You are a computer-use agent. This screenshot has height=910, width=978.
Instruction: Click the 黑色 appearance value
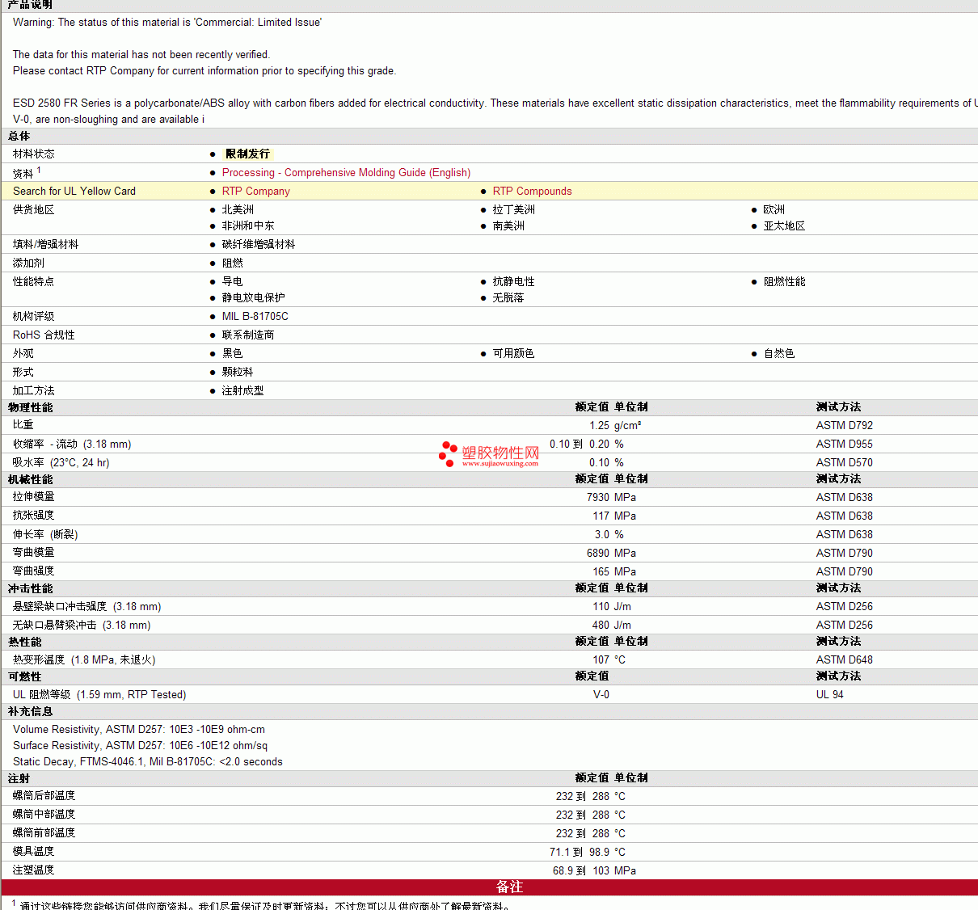[x=232, y=353]
